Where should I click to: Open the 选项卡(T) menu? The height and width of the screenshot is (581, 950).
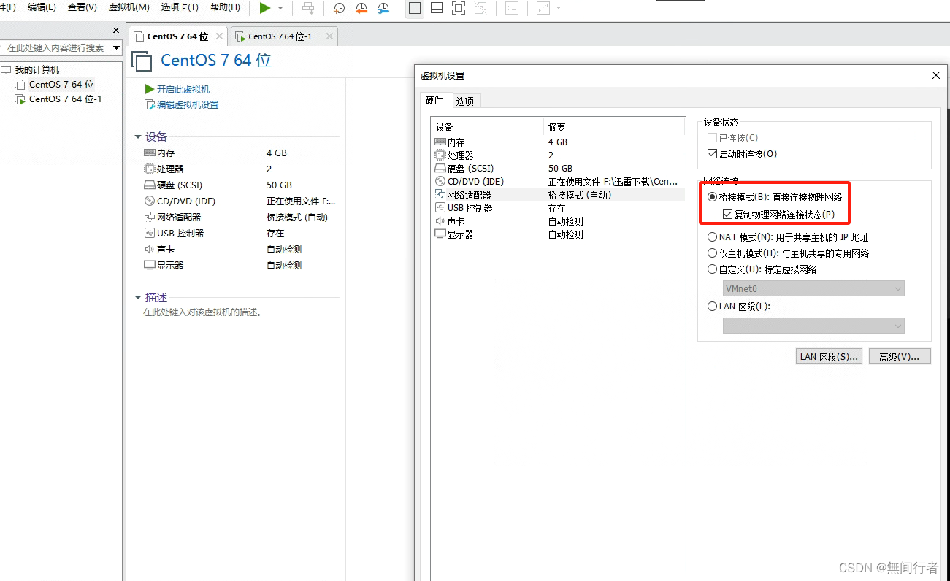pos(180,7)
